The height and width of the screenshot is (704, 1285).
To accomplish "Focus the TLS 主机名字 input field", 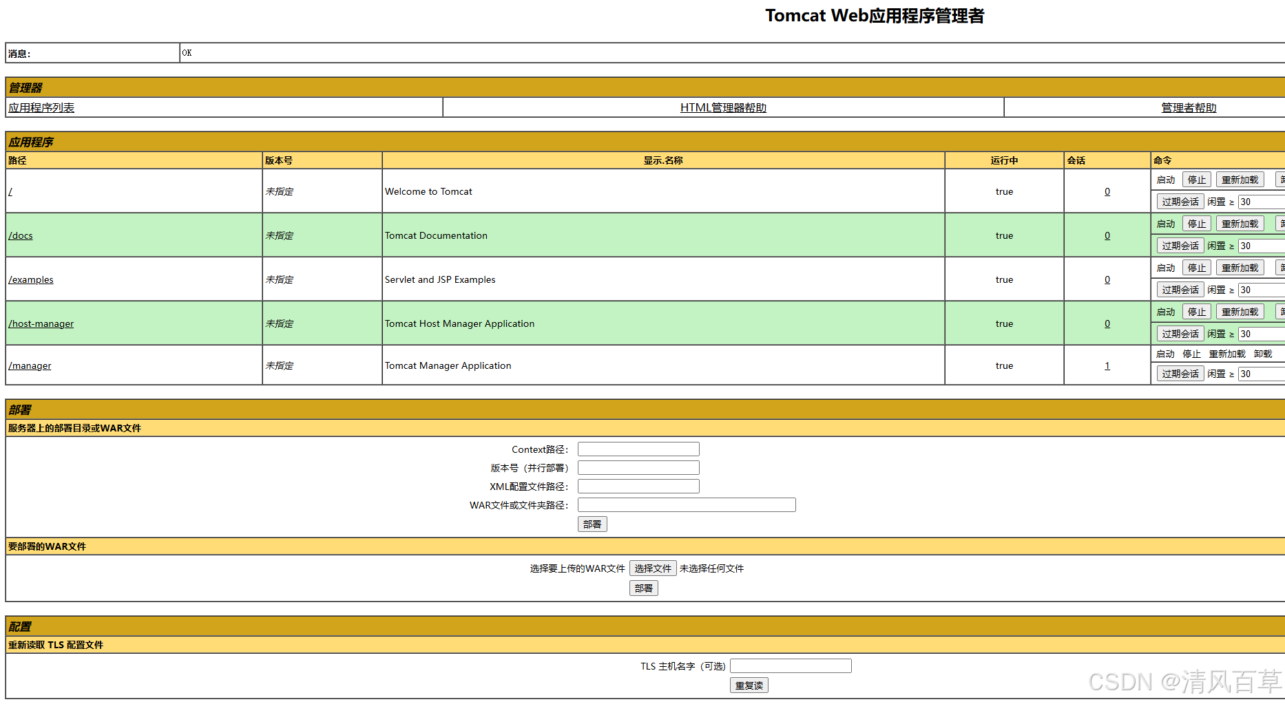I will click(x=791, y=666).
